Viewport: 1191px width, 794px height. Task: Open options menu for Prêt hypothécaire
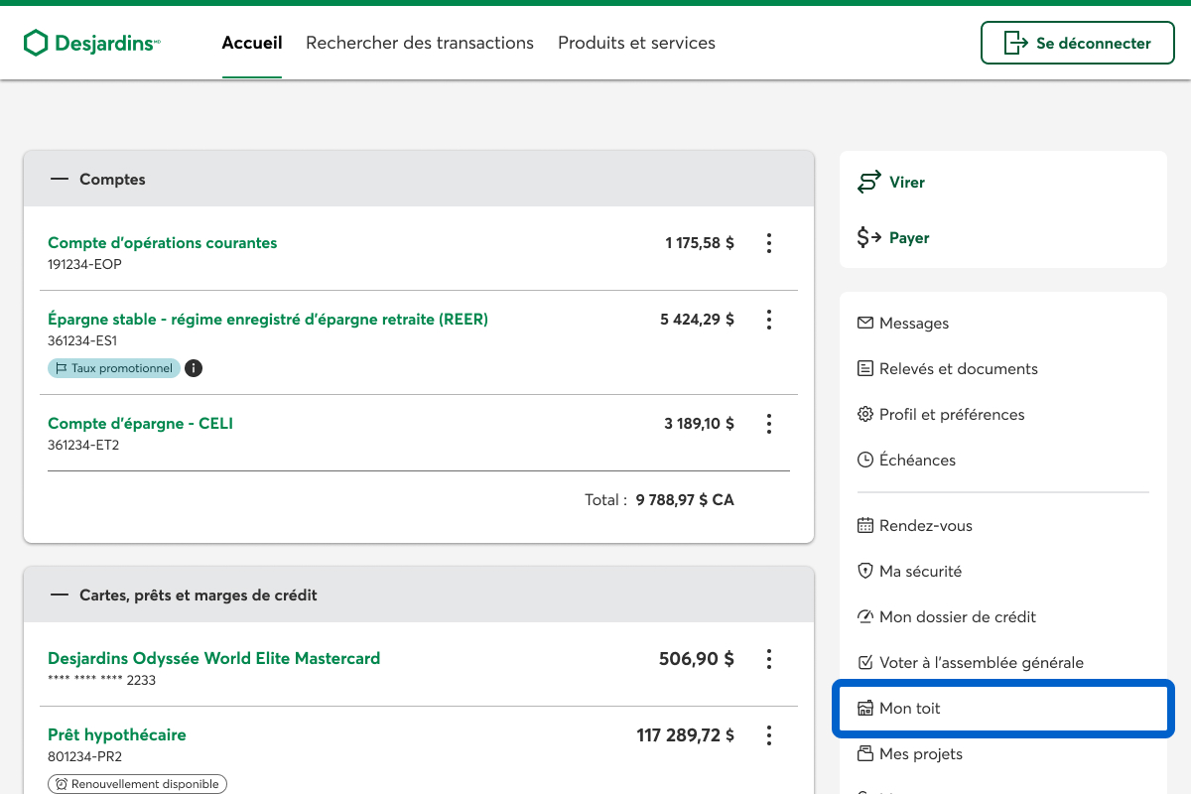pyautogui.click(x=768, y=735)
